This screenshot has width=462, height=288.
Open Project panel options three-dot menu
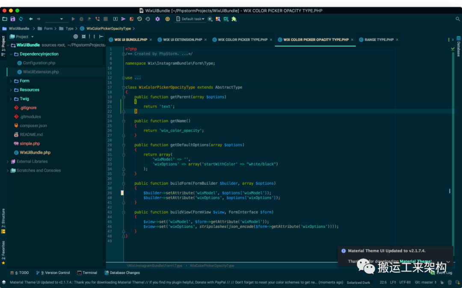click(x=94, y=37)
